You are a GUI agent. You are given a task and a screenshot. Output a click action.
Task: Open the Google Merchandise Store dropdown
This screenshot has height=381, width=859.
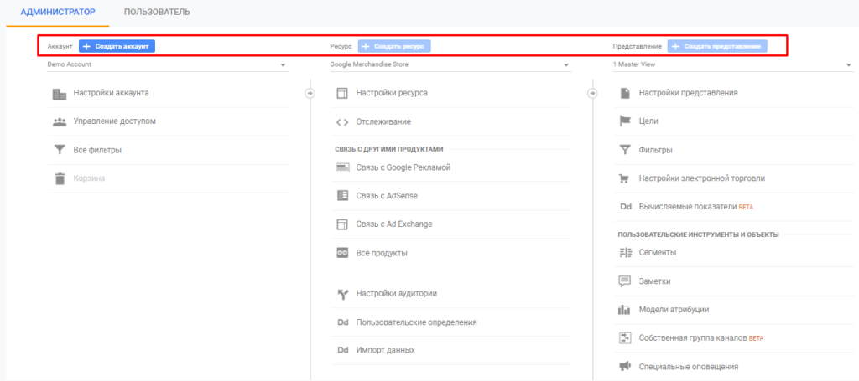coord(450,64)
